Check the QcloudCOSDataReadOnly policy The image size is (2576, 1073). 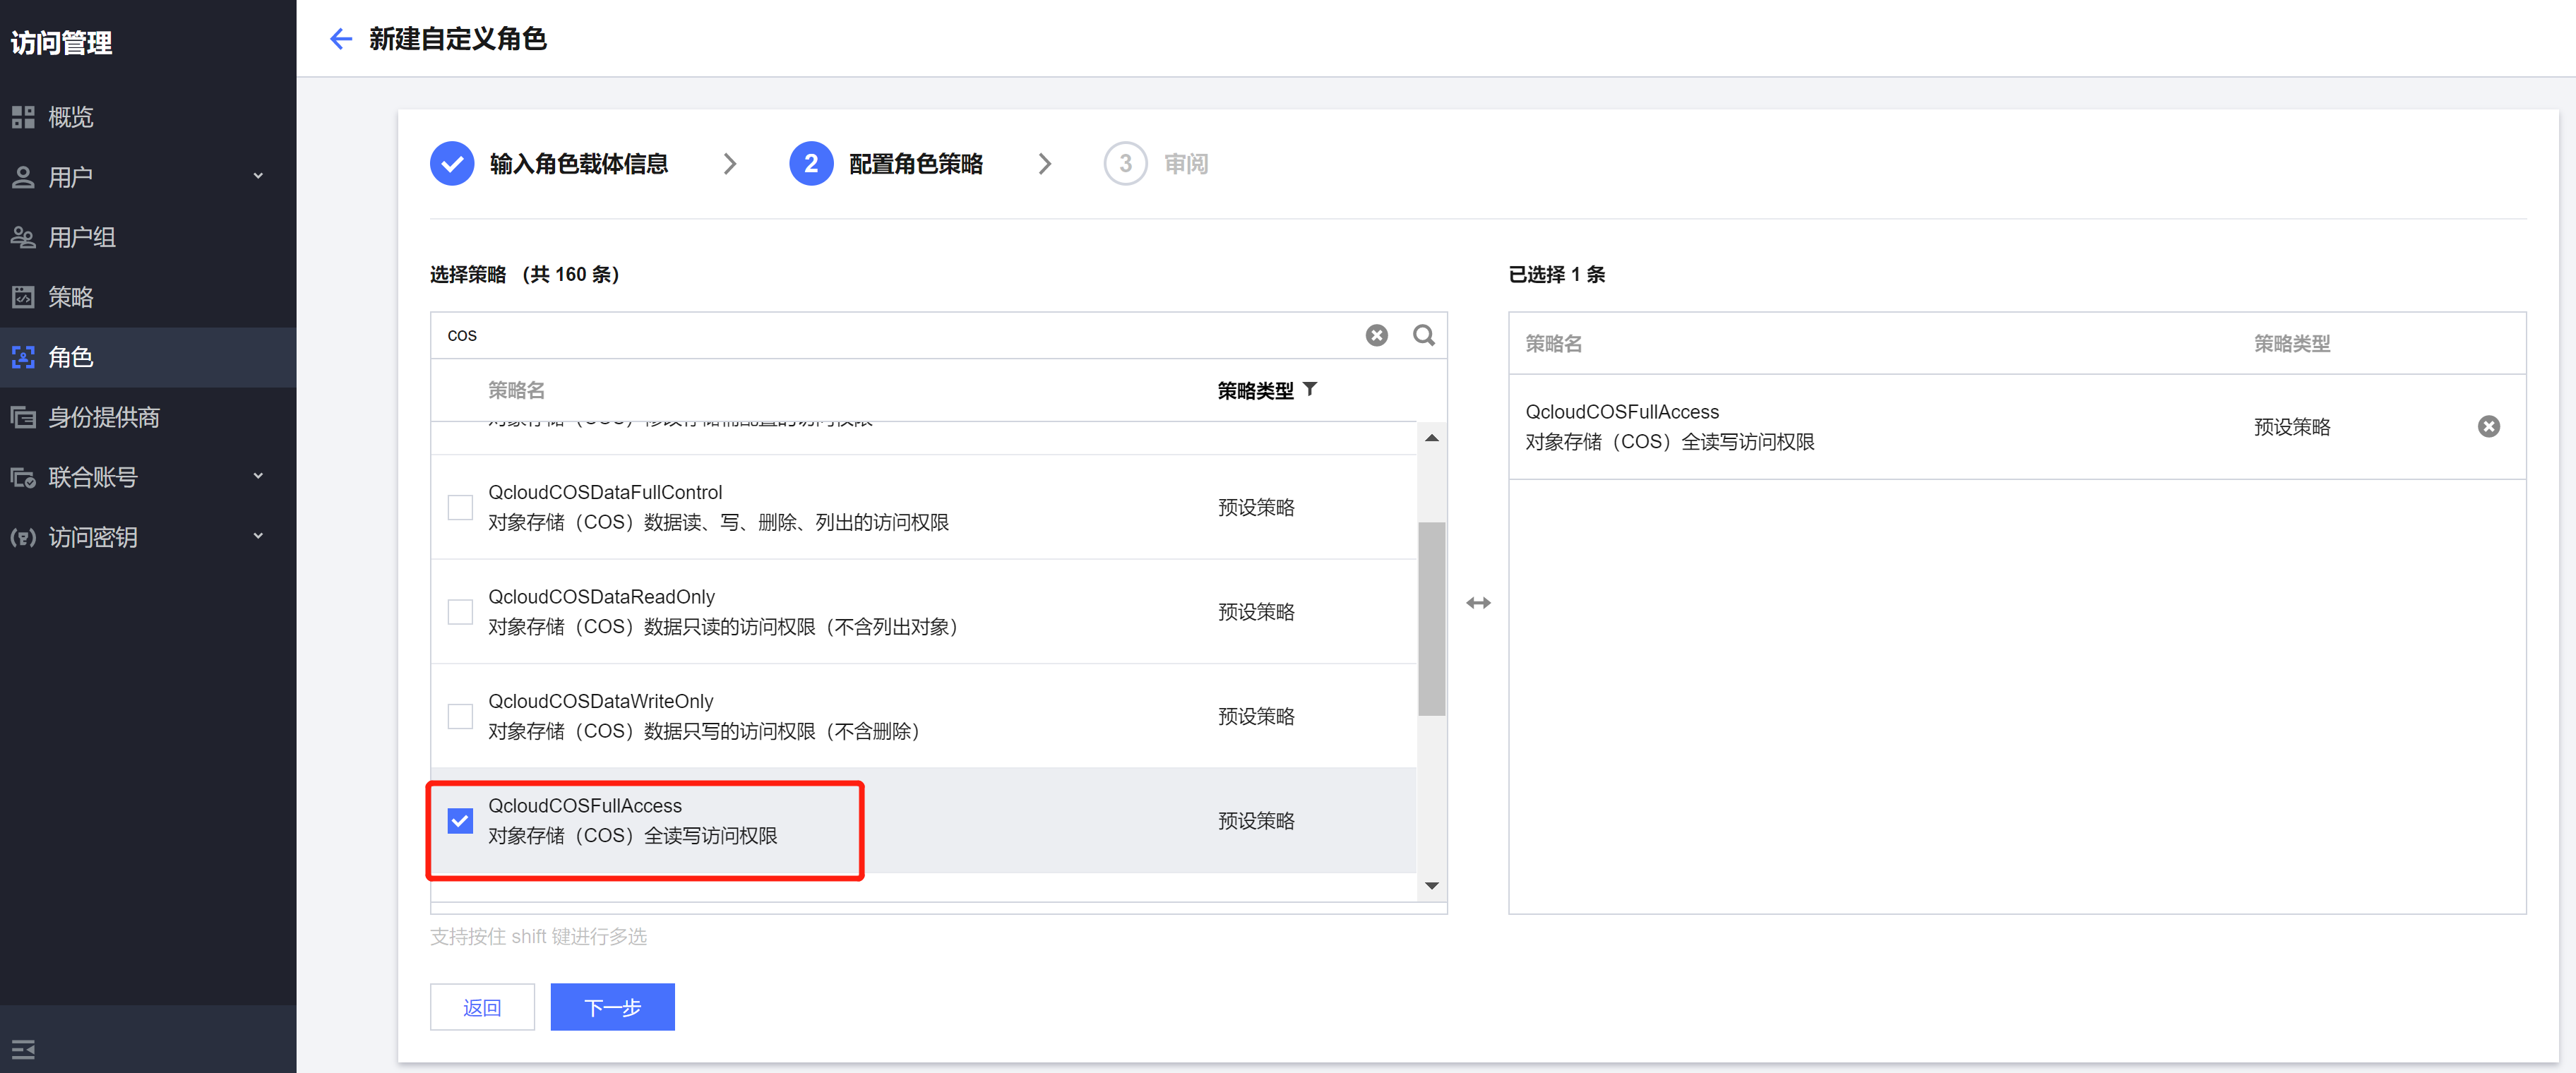click(460, 611)
